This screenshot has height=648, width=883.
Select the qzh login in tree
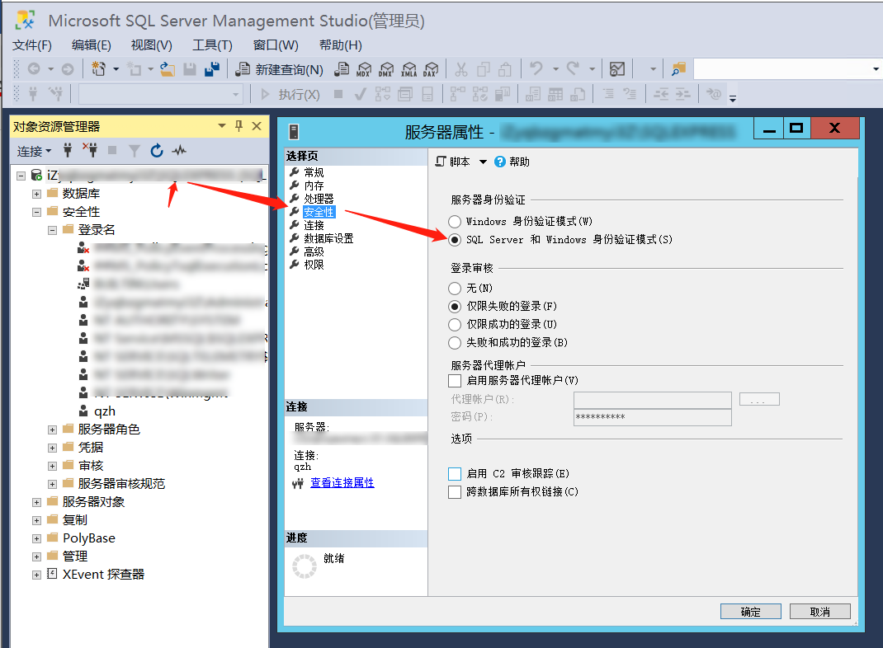[x=105, y=411]
